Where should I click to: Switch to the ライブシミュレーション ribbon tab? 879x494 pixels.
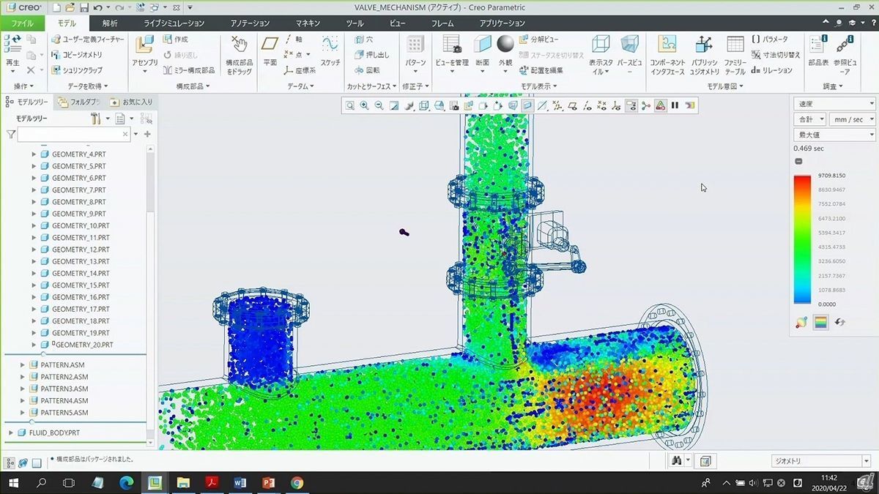[174, 23]
